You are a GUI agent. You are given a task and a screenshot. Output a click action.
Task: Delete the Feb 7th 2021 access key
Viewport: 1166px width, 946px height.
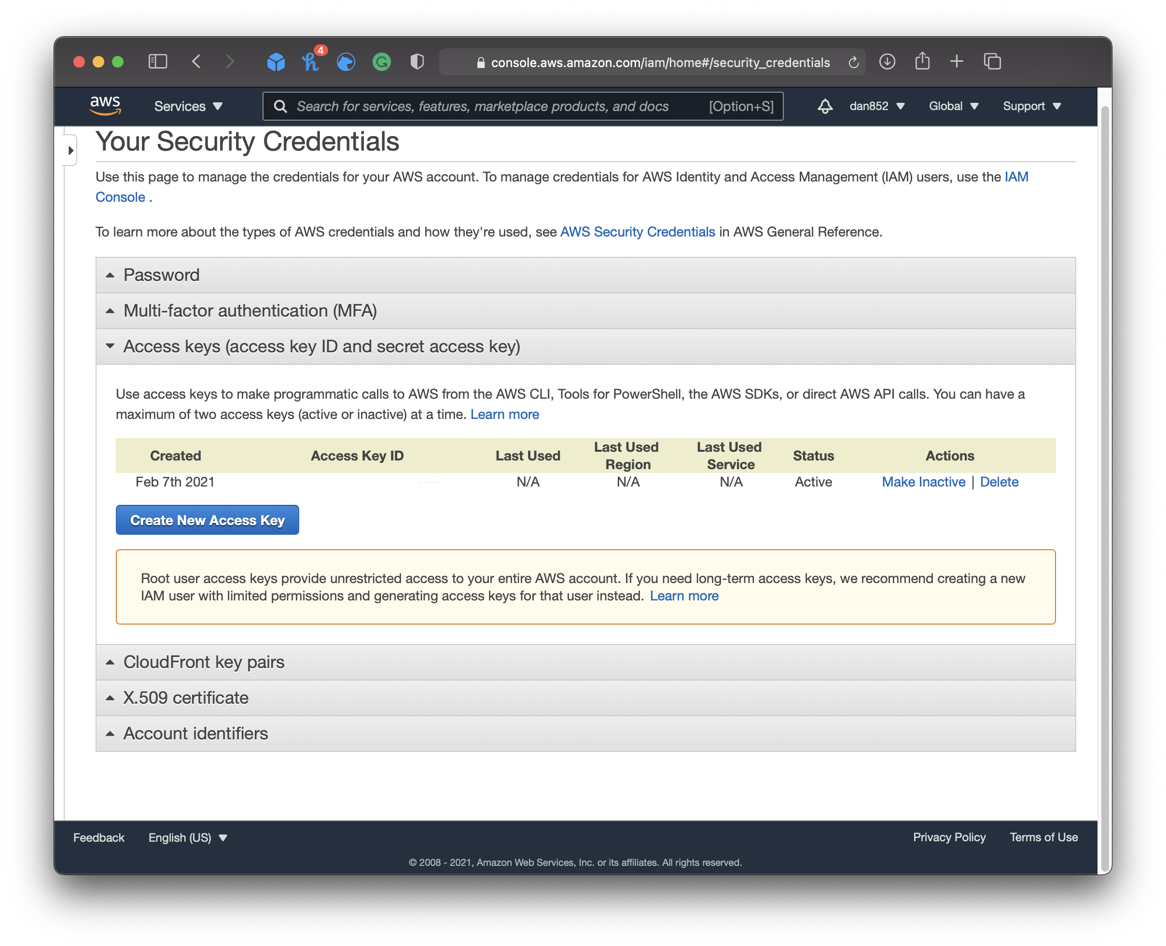click(999, 482)
